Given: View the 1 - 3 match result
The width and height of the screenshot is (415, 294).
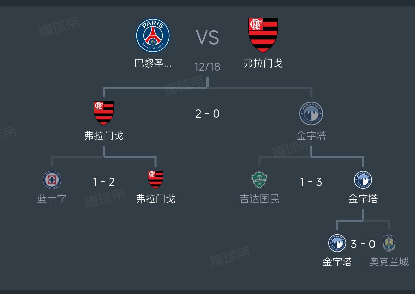Looking at the screenshot, I should [x=311, y=182].
